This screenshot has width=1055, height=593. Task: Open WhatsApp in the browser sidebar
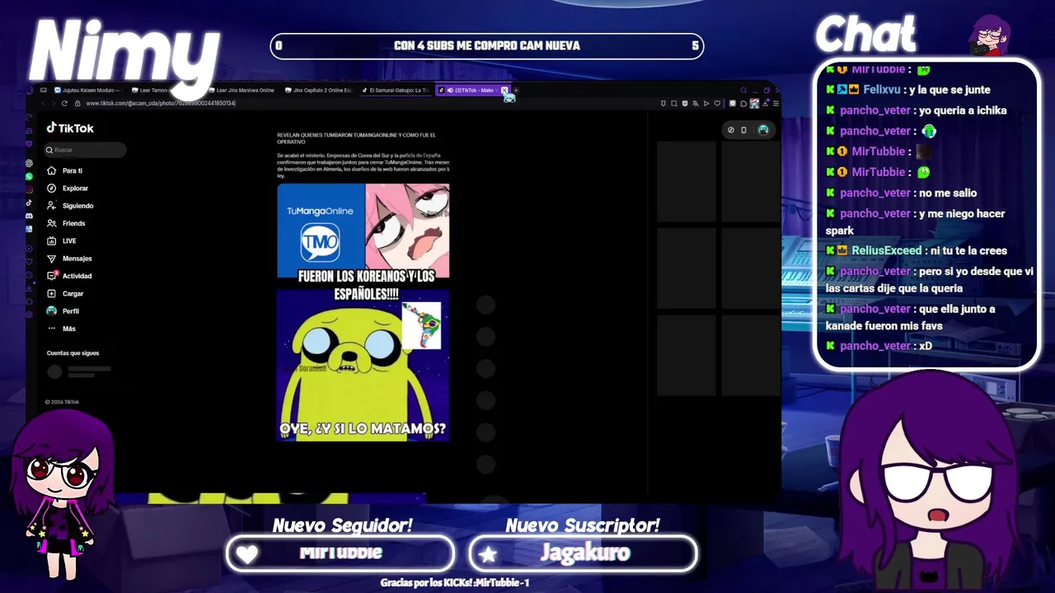coord(29,176)
